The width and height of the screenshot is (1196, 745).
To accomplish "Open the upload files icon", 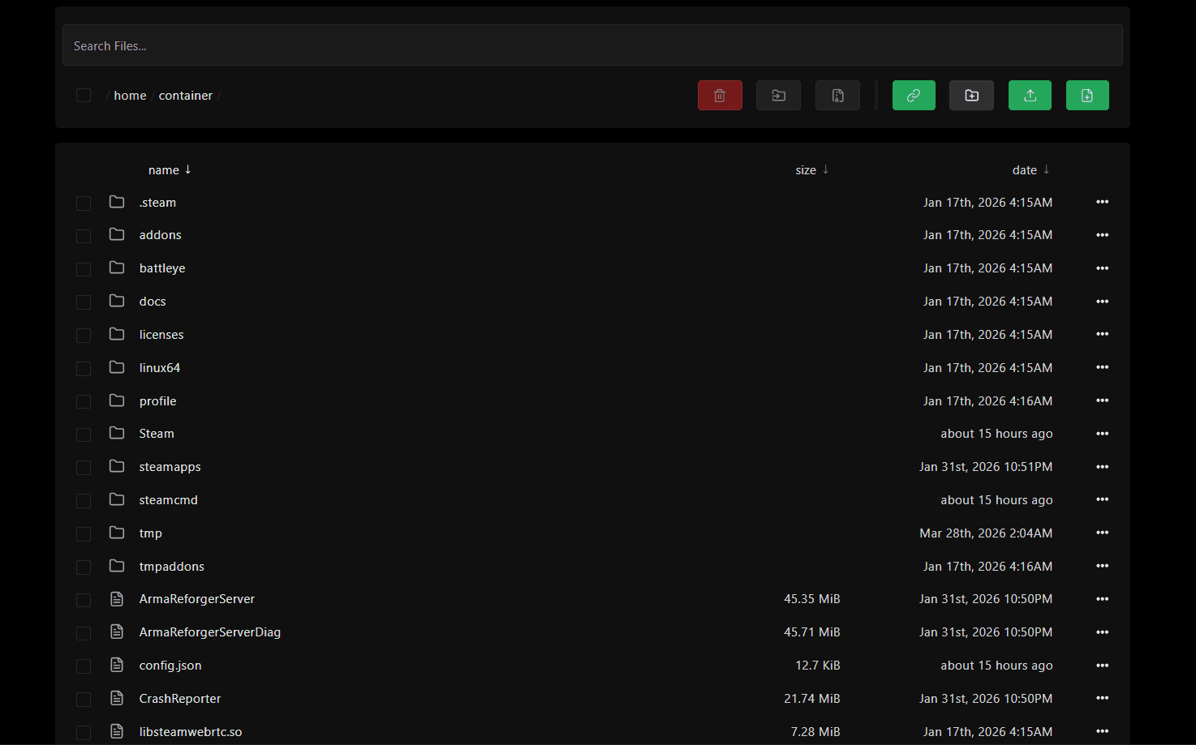I will (x=1030, y=95).
